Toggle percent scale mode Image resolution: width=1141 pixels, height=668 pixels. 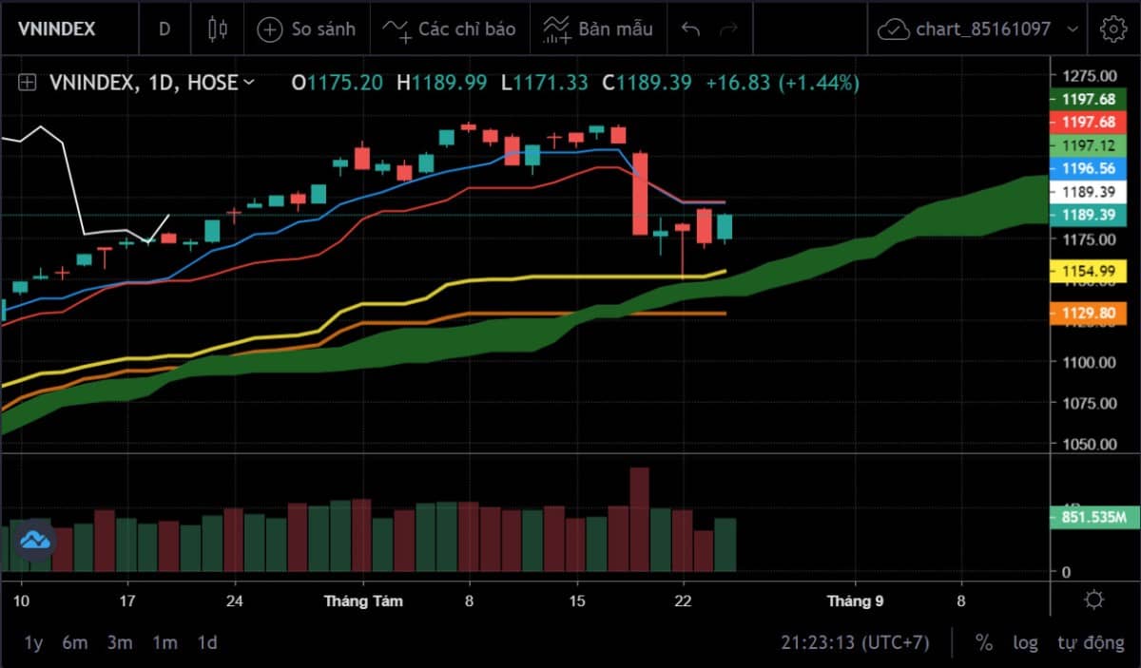(984, 643)
